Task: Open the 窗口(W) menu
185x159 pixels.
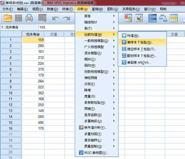Action: click(x=150, y=9)
